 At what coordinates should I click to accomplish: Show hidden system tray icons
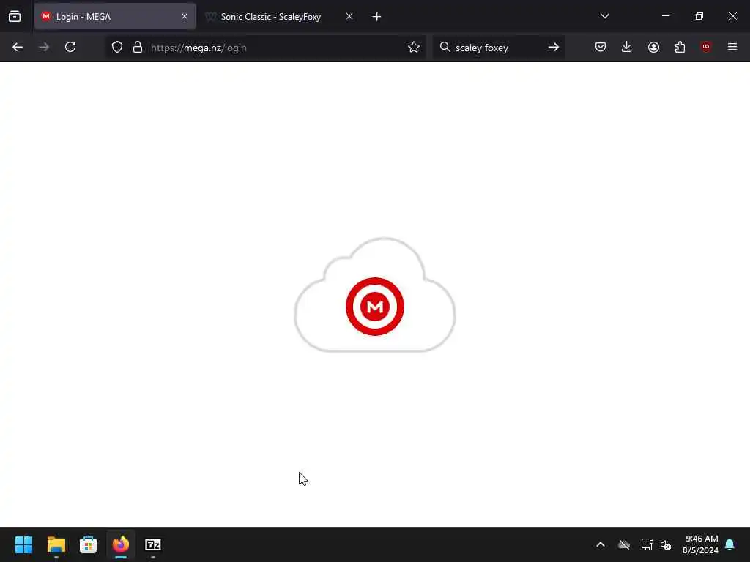601,544
